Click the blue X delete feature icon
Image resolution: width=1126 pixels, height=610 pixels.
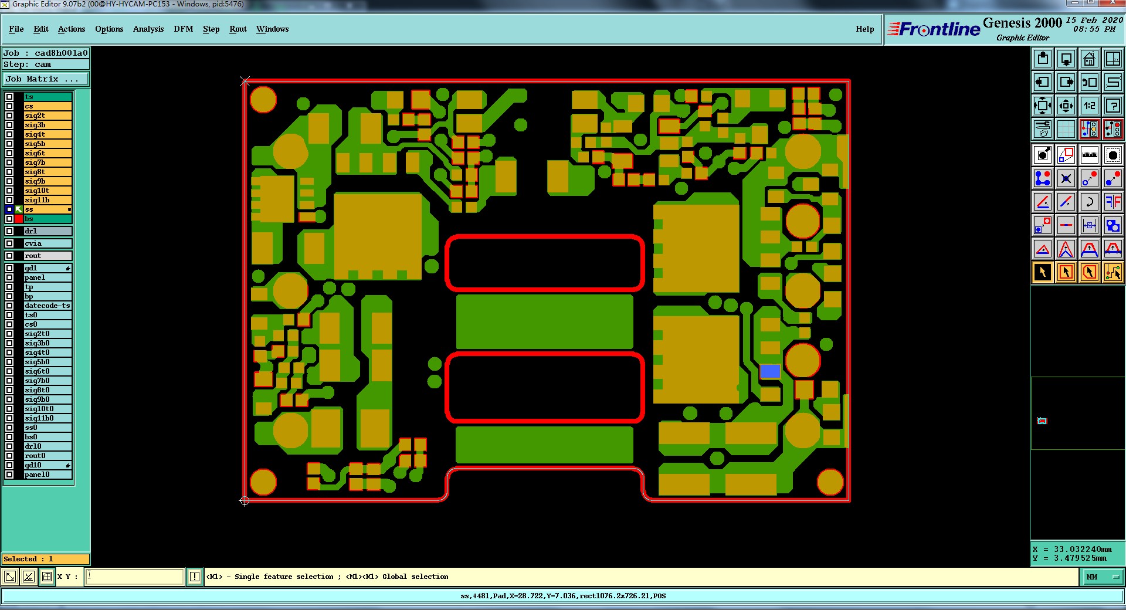click(1066, 178)
